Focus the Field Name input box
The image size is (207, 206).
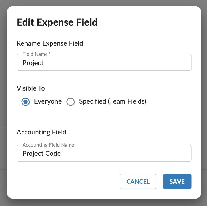(104, 62)
